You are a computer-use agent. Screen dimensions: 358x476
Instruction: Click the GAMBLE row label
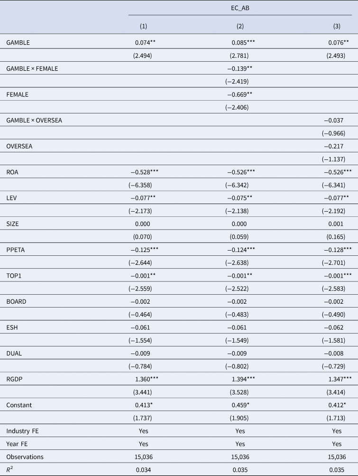coord(18,43)
